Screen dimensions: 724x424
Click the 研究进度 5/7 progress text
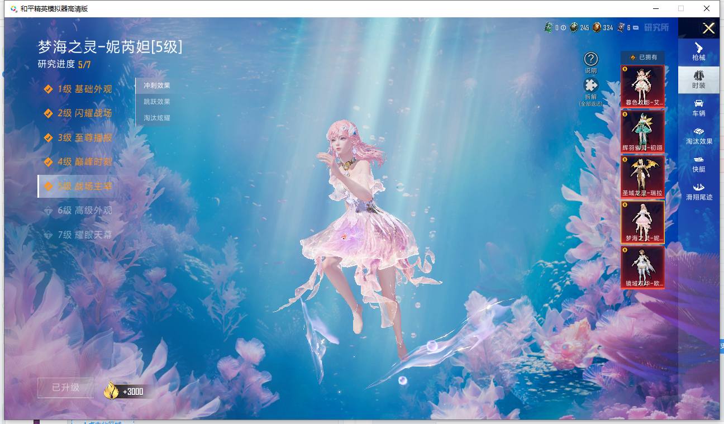coord(64,64)
